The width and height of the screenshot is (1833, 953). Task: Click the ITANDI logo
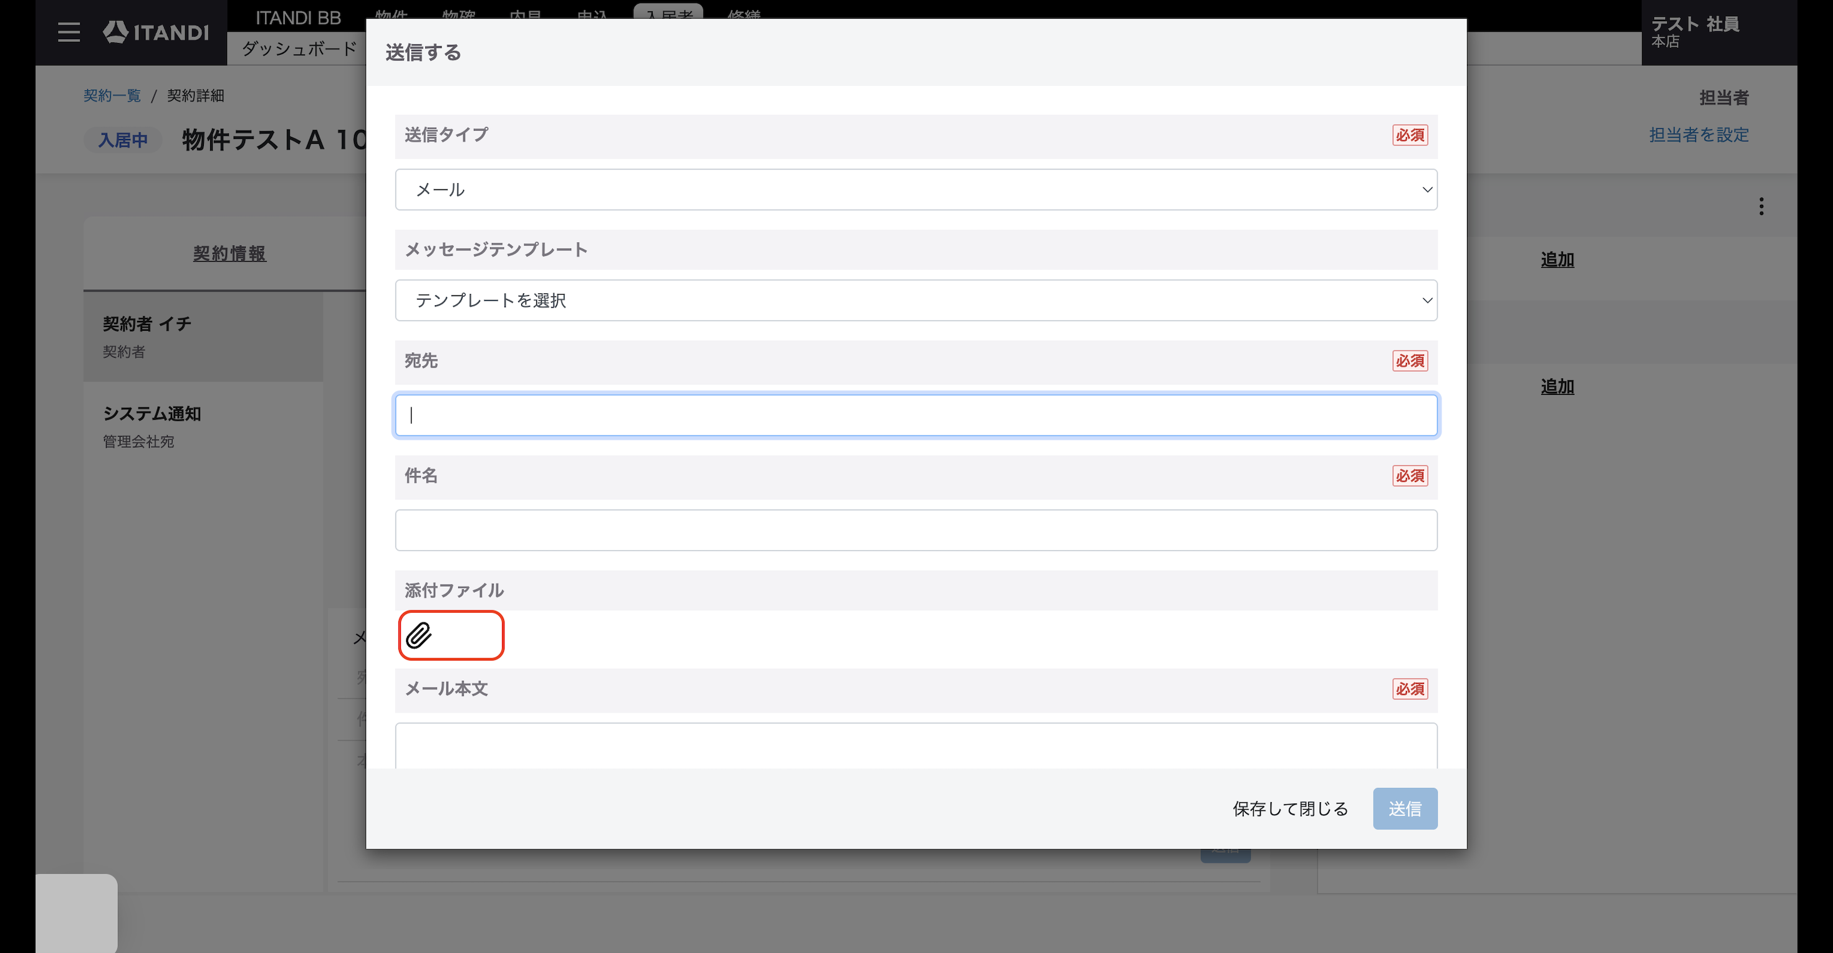[x=156, y=32]
